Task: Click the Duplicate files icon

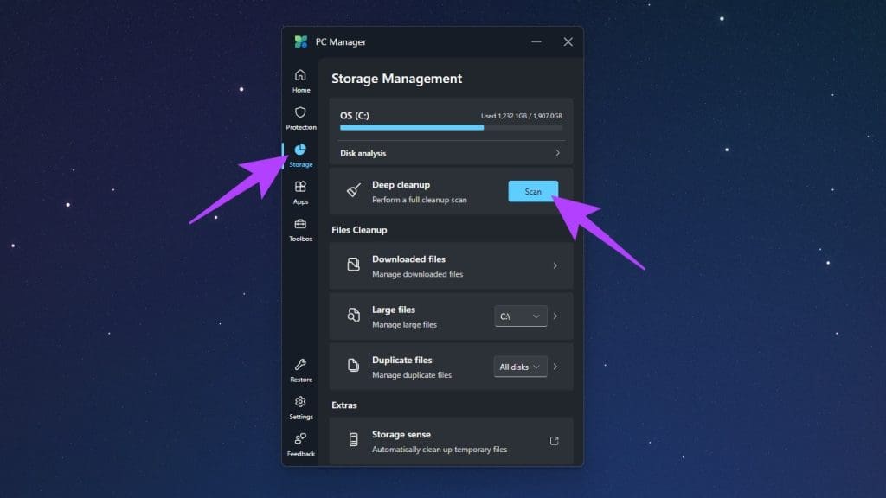Action: pos(353,366)
